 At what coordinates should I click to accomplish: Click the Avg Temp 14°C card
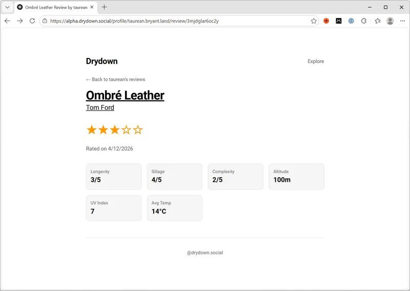click(174, 208)
